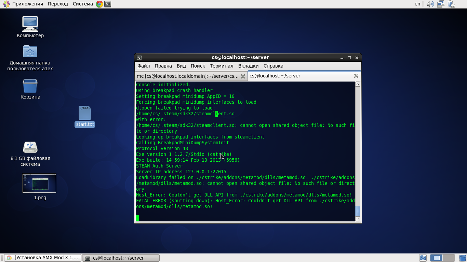Image resolution: width=467 pixels, height=262 pixels.
Task: Open the Справка menu in the terminal
Action: tap(273, 66)
